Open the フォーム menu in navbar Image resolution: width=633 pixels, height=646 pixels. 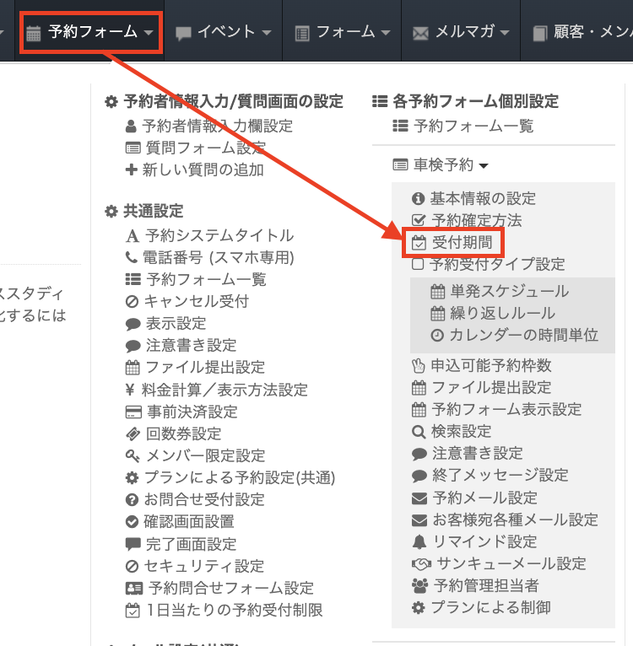pyautogui.click(x=343, y=33)
